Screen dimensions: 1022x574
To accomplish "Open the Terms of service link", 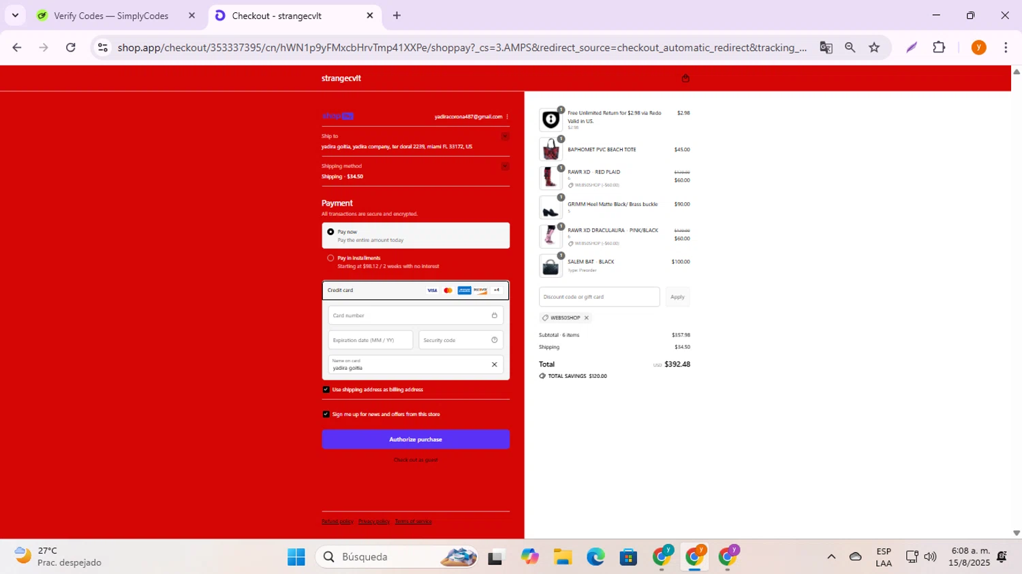I will pos(414,522).
